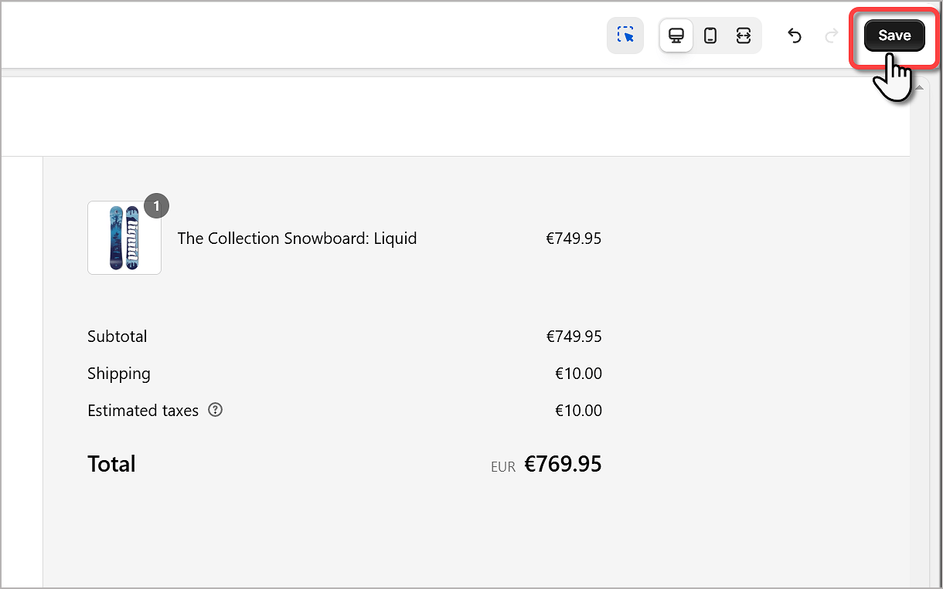Click the scrollbar up arrow
943x589 pixels.
point(918,89)
